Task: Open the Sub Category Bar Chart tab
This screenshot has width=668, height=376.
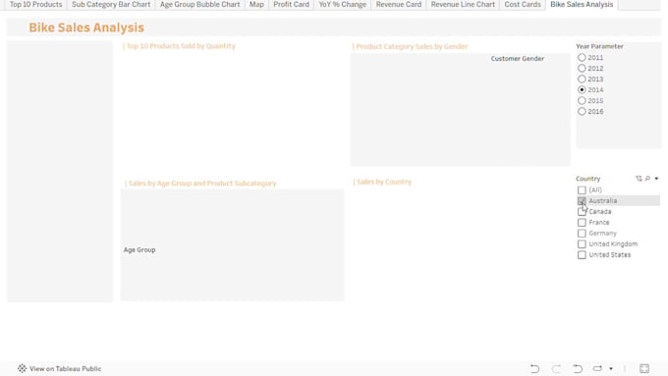Action: 111,5
